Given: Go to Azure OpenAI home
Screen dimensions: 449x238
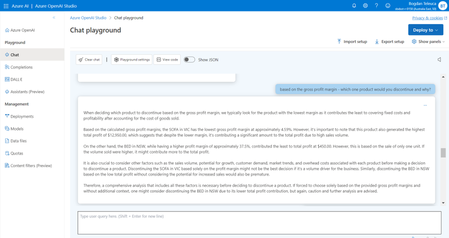Looking at the screenshot, I should (20, 30).
